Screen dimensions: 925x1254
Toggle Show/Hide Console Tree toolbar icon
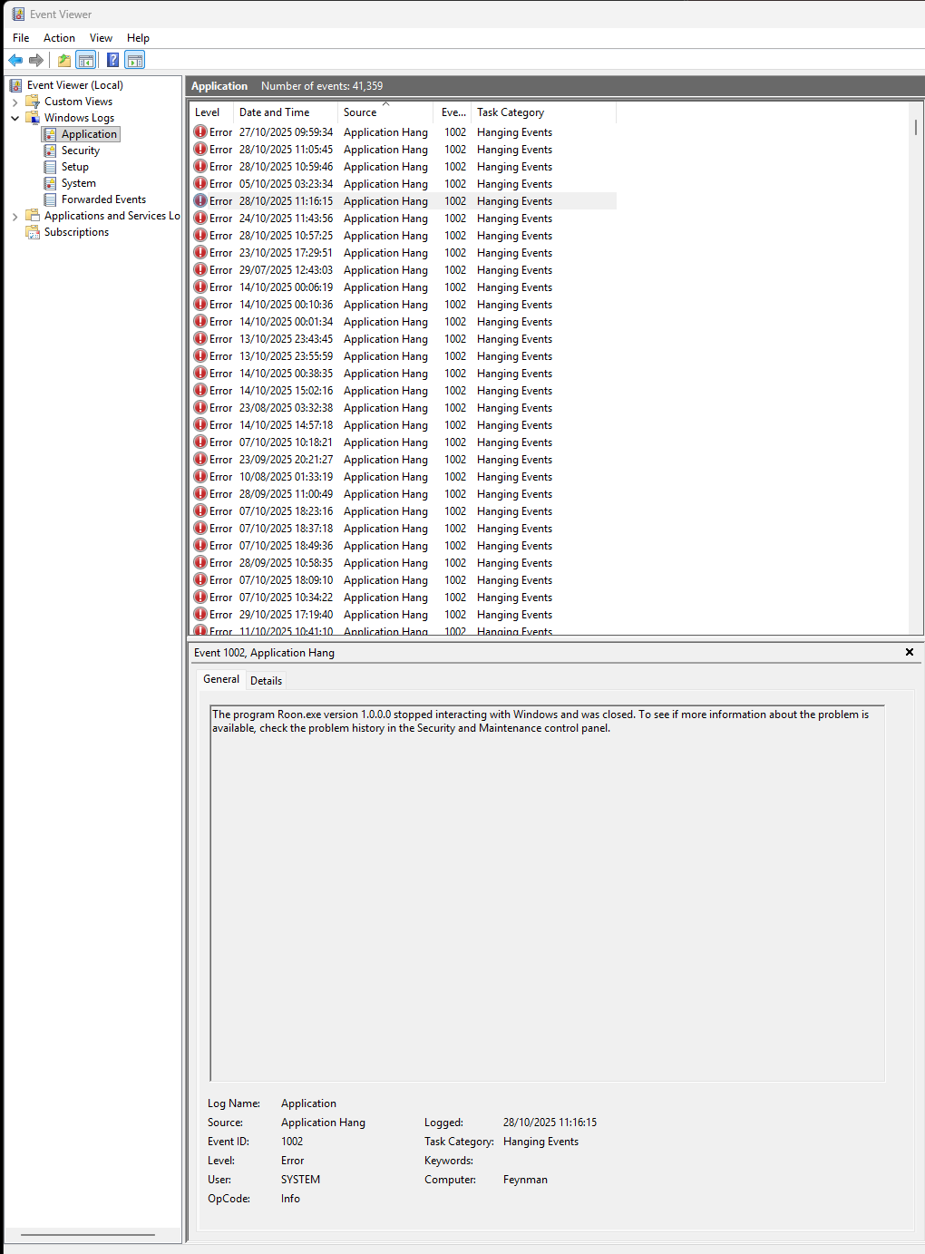[x=86, y=61]
